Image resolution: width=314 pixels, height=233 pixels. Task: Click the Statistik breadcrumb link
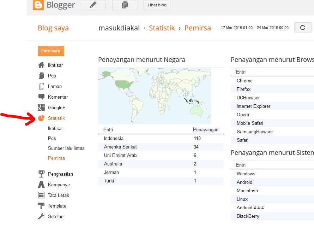162,28
